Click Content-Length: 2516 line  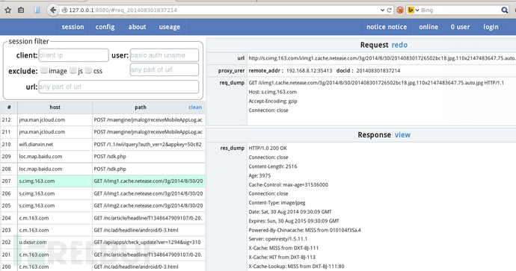(273, 166)
